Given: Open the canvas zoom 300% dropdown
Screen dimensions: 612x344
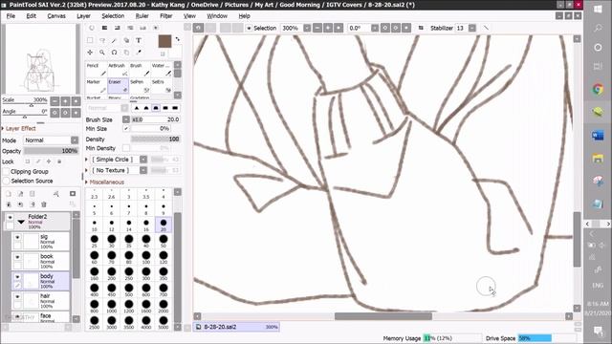Looking at the screenshot, I should pos(307,28).
